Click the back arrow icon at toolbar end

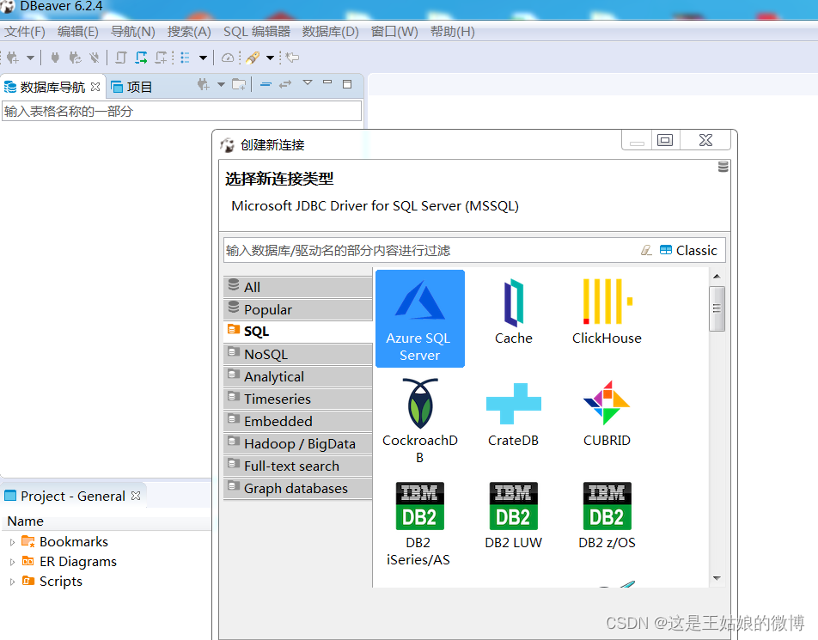293,57
